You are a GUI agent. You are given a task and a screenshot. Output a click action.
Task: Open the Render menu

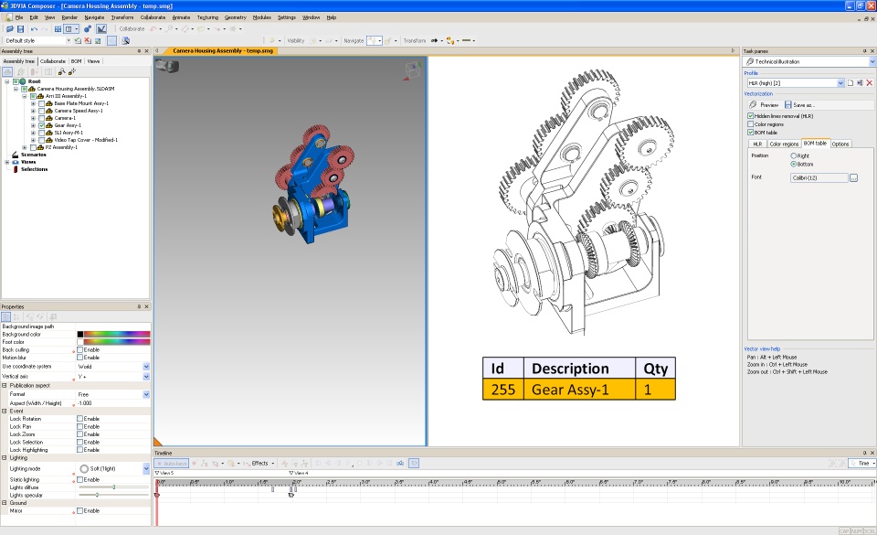[x=70, y=17]
